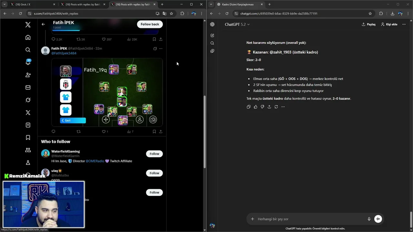Start a new chat in ChatGPT sidebar
Screen dimensions: 413x232
212,35
